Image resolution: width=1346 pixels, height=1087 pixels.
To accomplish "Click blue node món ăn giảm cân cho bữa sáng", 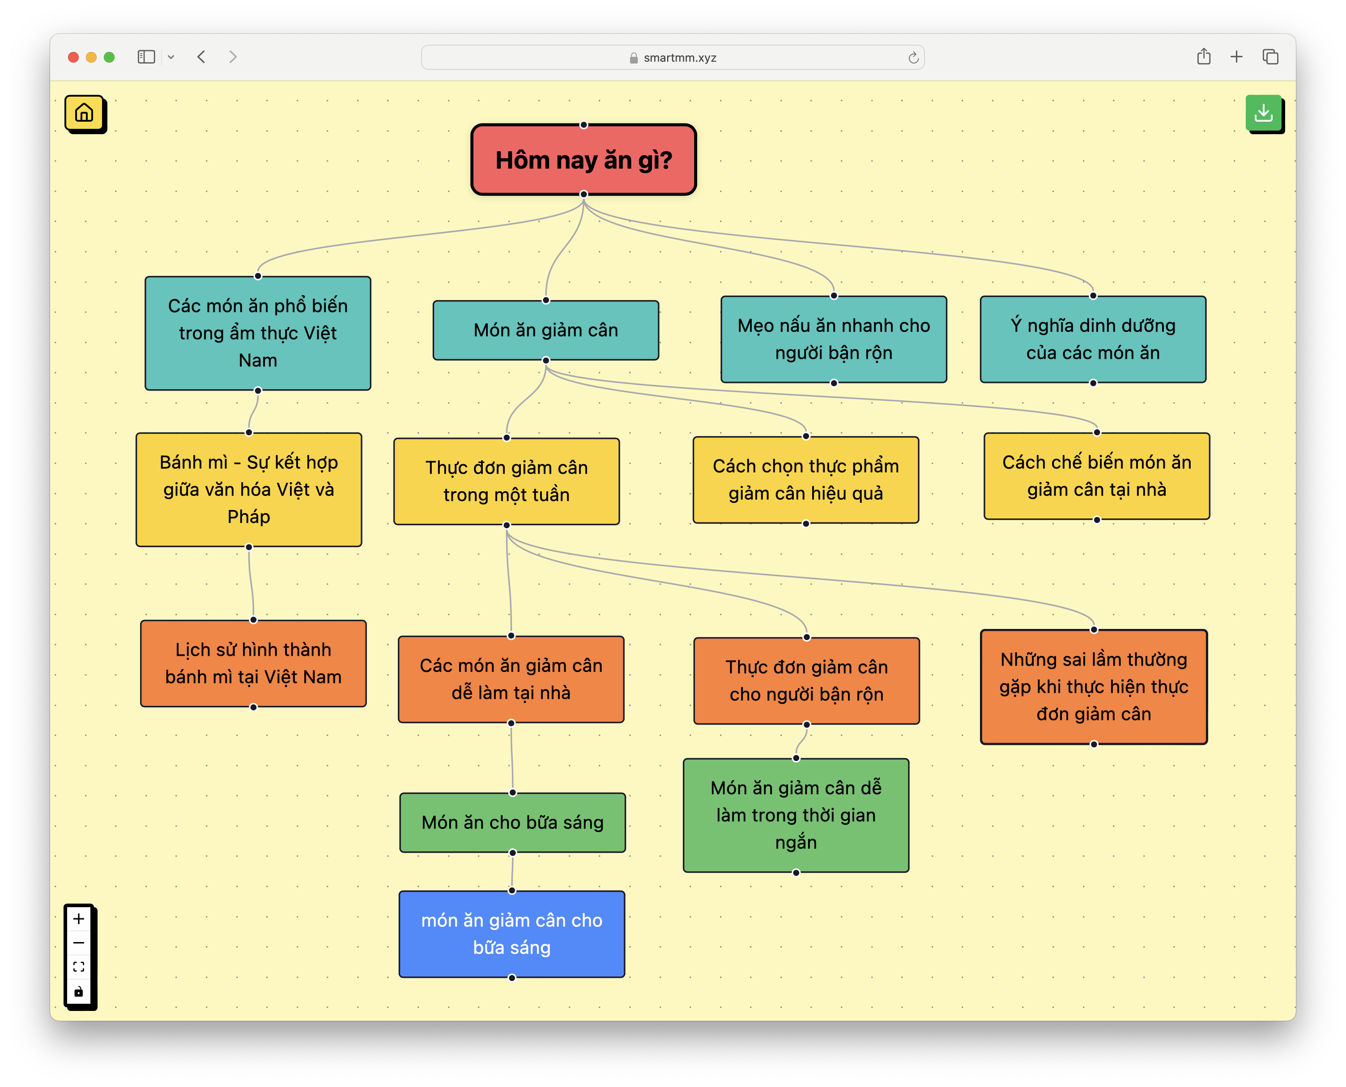I will pyautogui.click(x=512, y=934).
